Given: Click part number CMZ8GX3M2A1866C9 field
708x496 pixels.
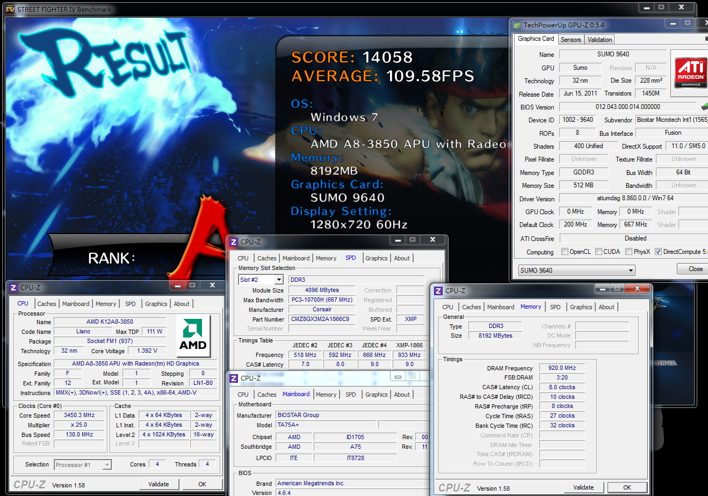Looking at the screenshot, I should click(x=322, y=319).
